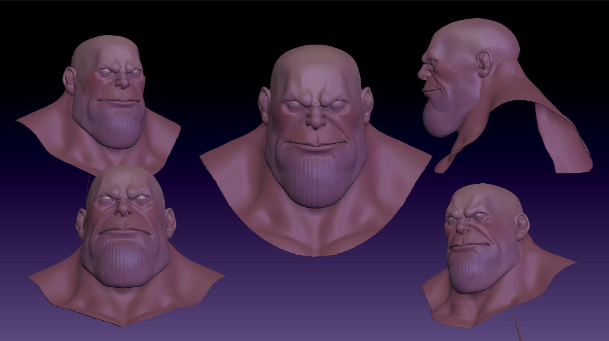This screenshot has width=609, height=341.
Task: Choose the bottom-right bust turned to the left
Action: click(x=499, y=256)
